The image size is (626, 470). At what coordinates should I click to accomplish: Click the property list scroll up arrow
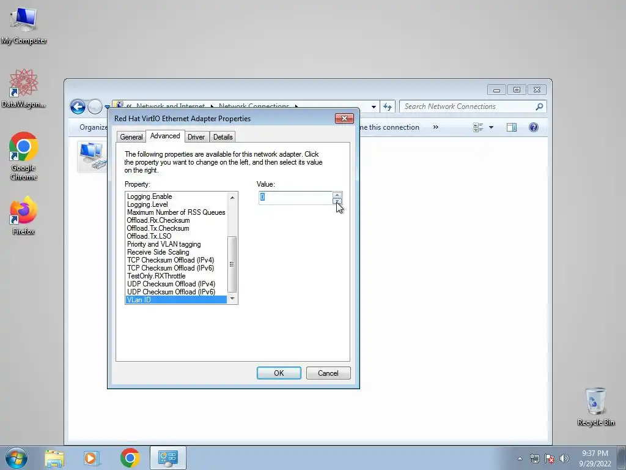click(x=232, y=198)
